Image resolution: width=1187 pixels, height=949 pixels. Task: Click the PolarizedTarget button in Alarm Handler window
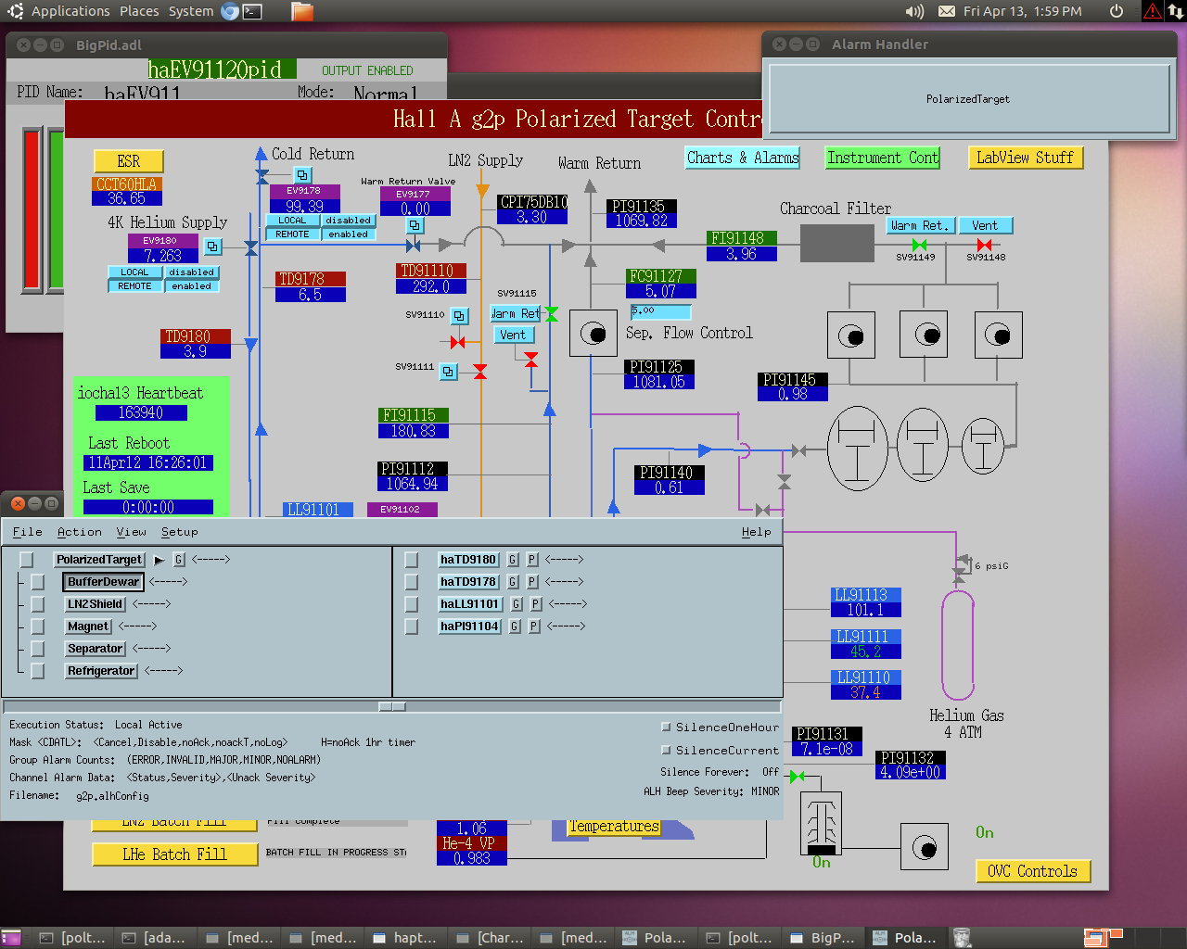(x=968, y=99)
